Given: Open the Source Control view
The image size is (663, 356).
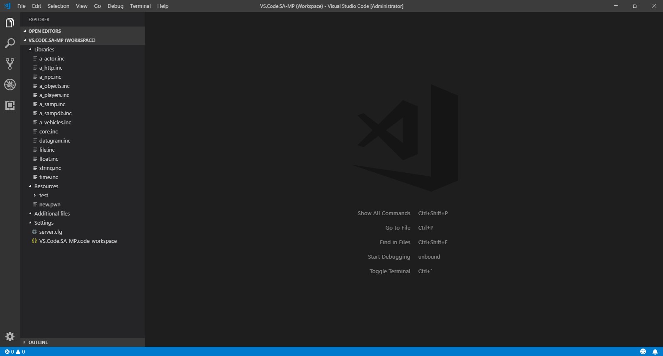Looking at the screenshot, I should pyautogui.click(x=10, y=64).
